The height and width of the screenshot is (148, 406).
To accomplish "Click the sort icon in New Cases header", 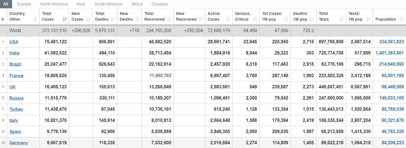I will coord(89,20).
